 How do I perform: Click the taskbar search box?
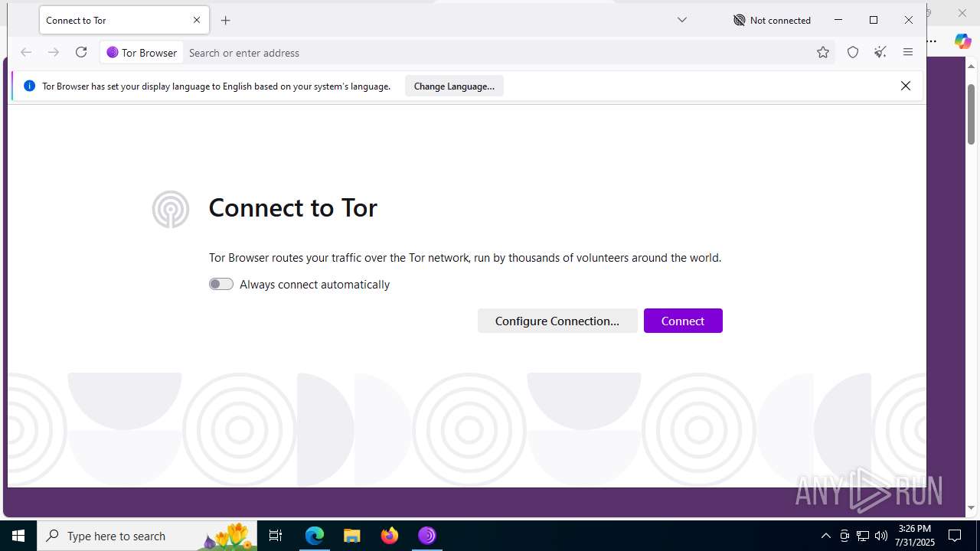click(147, 536)
